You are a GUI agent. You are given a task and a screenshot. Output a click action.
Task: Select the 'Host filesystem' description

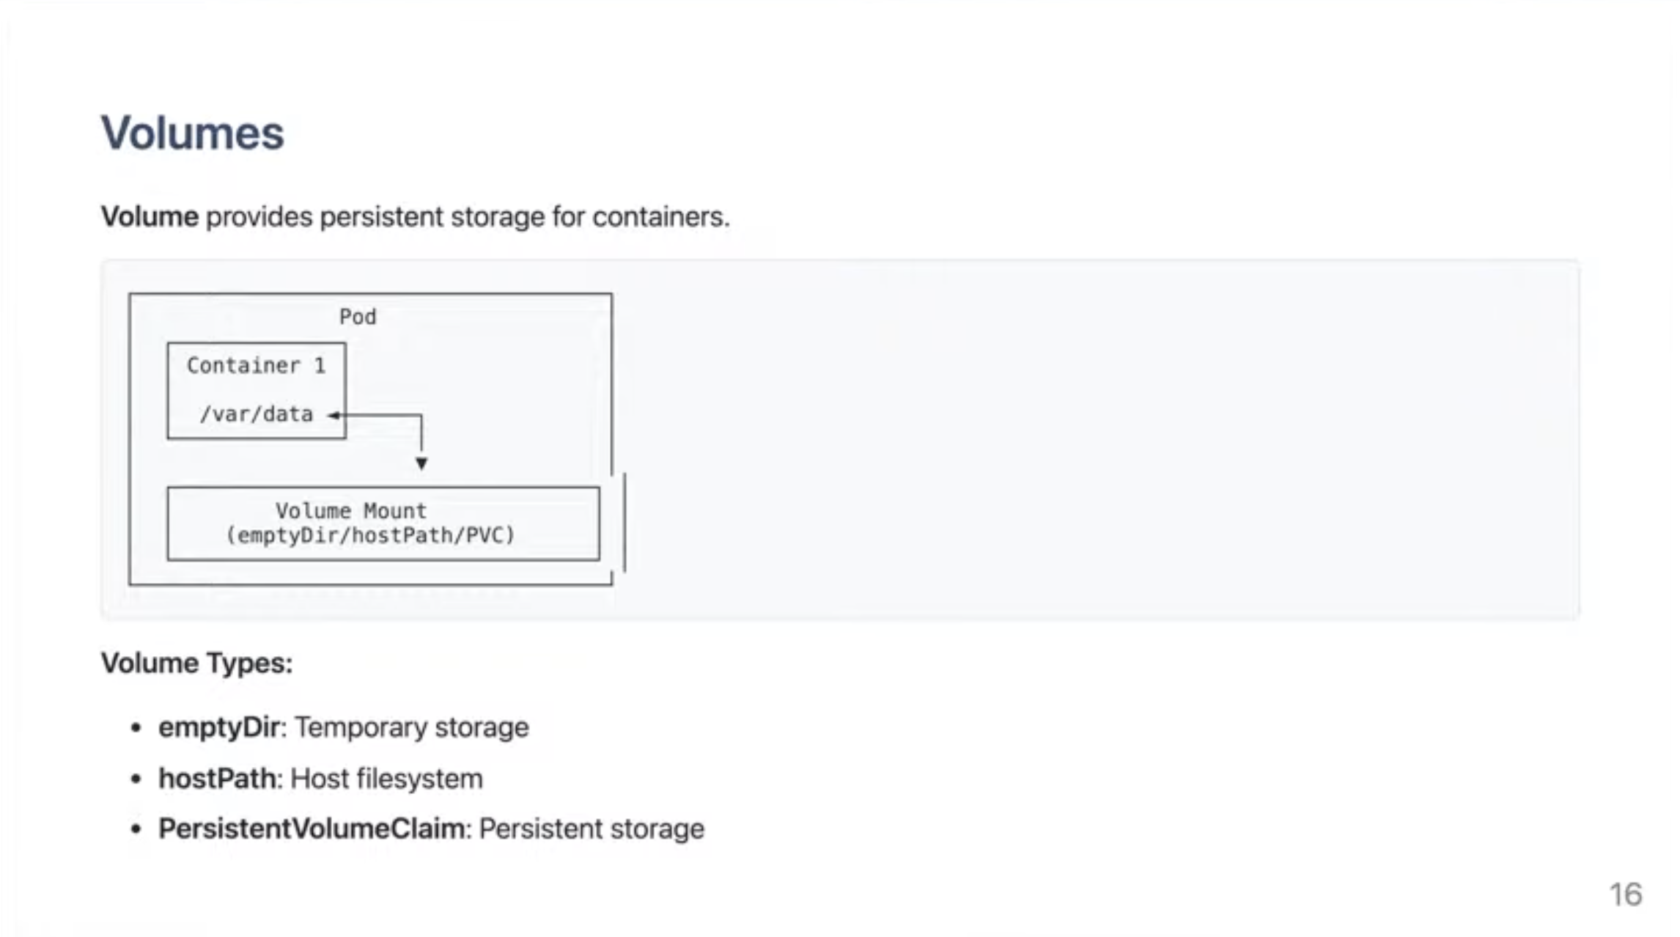pyautogui.click(x=386, y=779)
